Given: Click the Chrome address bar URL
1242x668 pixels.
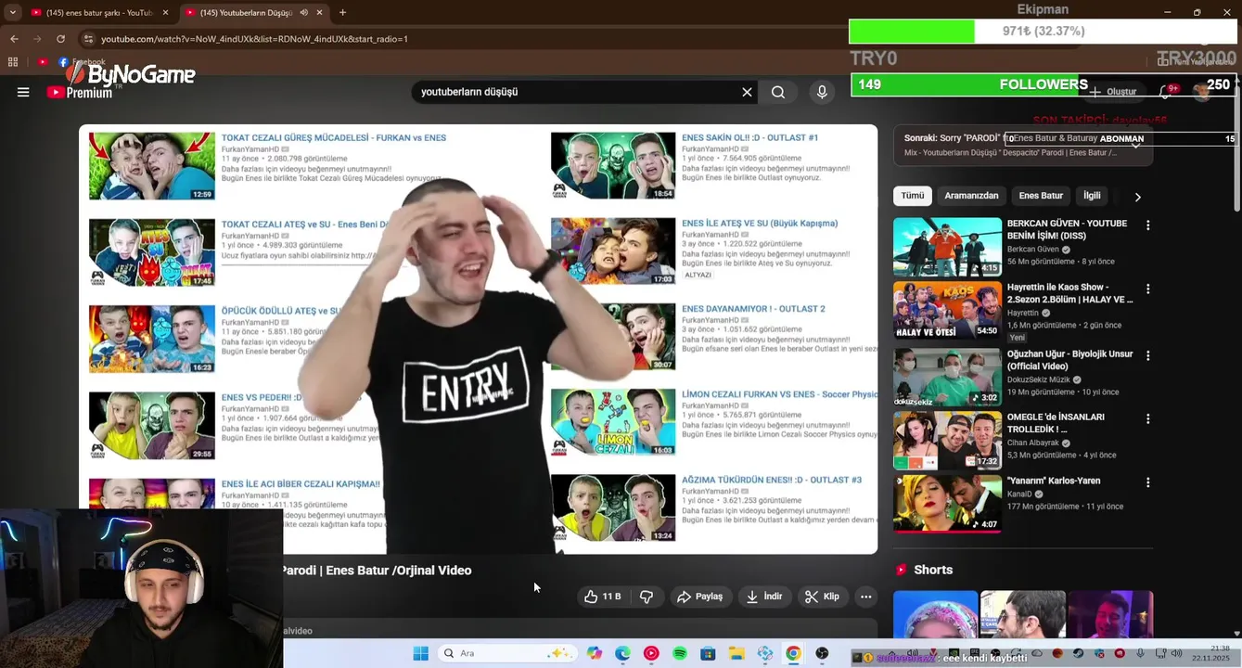Looking at the screenshot, I should click(x=254, y=39).
